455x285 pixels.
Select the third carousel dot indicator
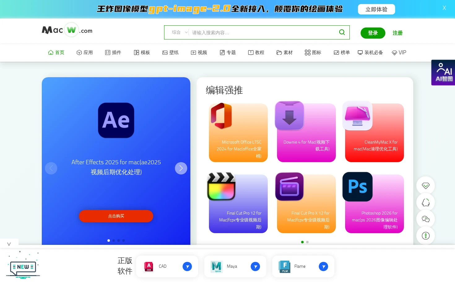point(119,241)
